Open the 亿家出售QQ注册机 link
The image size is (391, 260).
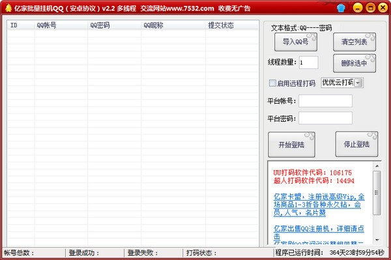pyautogui.click(x=319, y=233)
